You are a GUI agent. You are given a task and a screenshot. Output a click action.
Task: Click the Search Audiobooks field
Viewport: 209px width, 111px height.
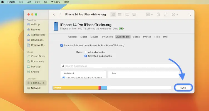(x=120, y=66)
